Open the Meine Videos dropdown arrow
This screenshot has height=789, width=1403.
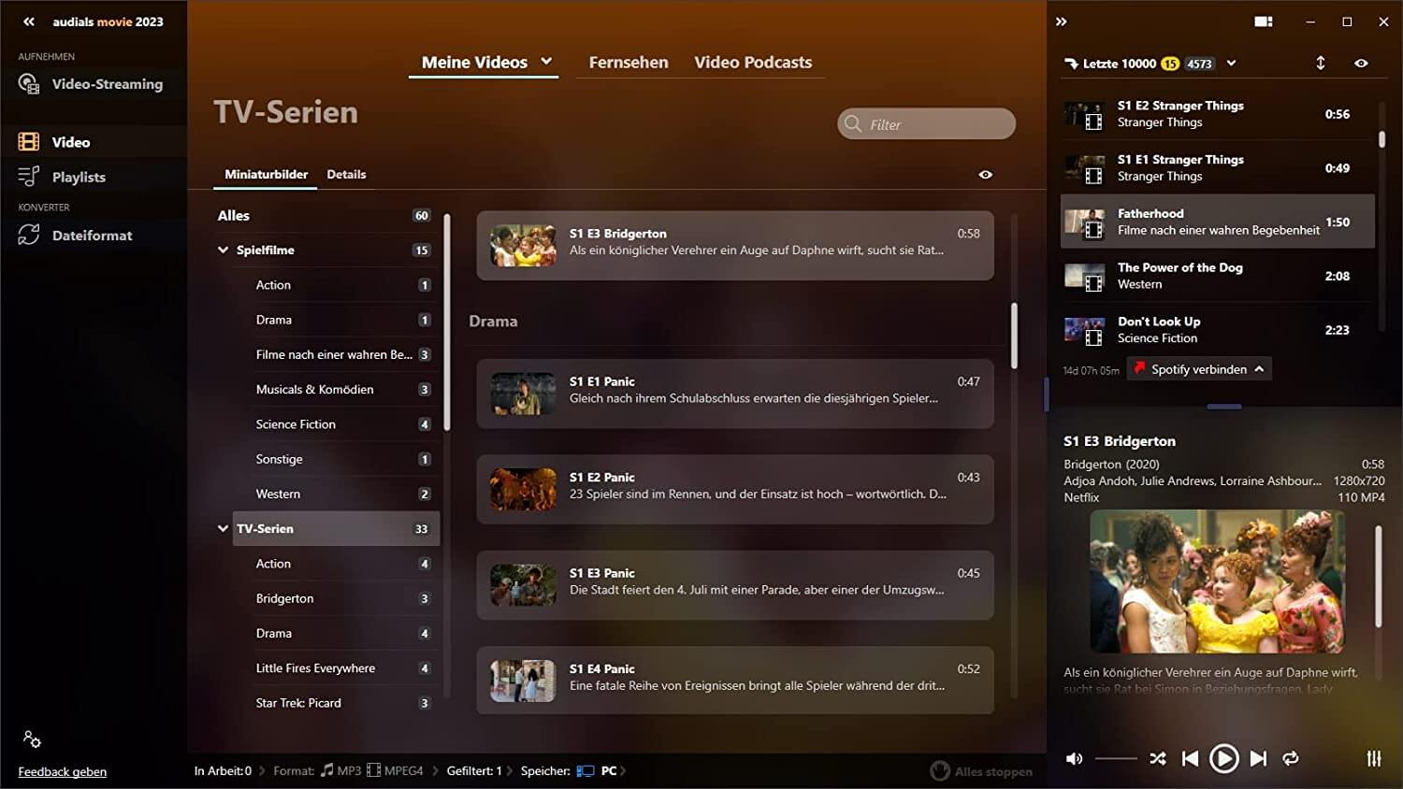click(546, 62)
